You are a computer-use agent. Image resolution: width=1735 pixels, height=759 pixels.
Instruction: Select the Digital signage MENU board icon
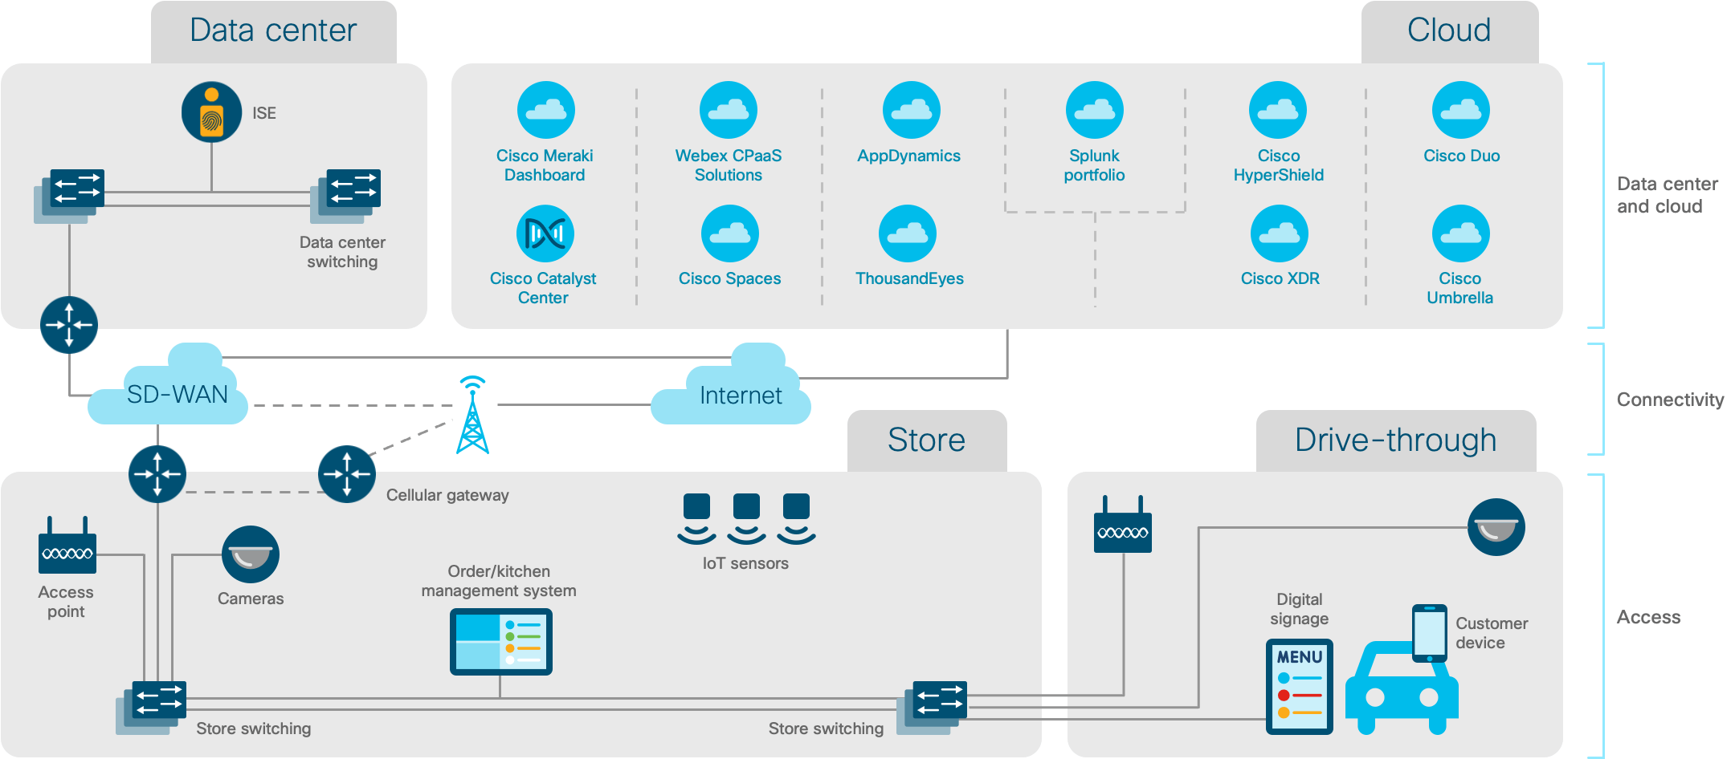1300,687
